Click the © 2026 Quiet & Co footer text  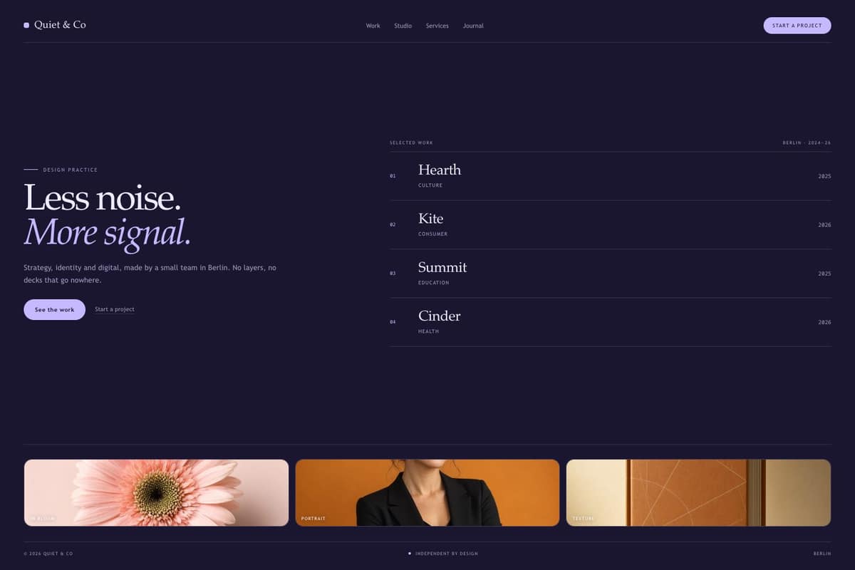(x=48, y=554)
